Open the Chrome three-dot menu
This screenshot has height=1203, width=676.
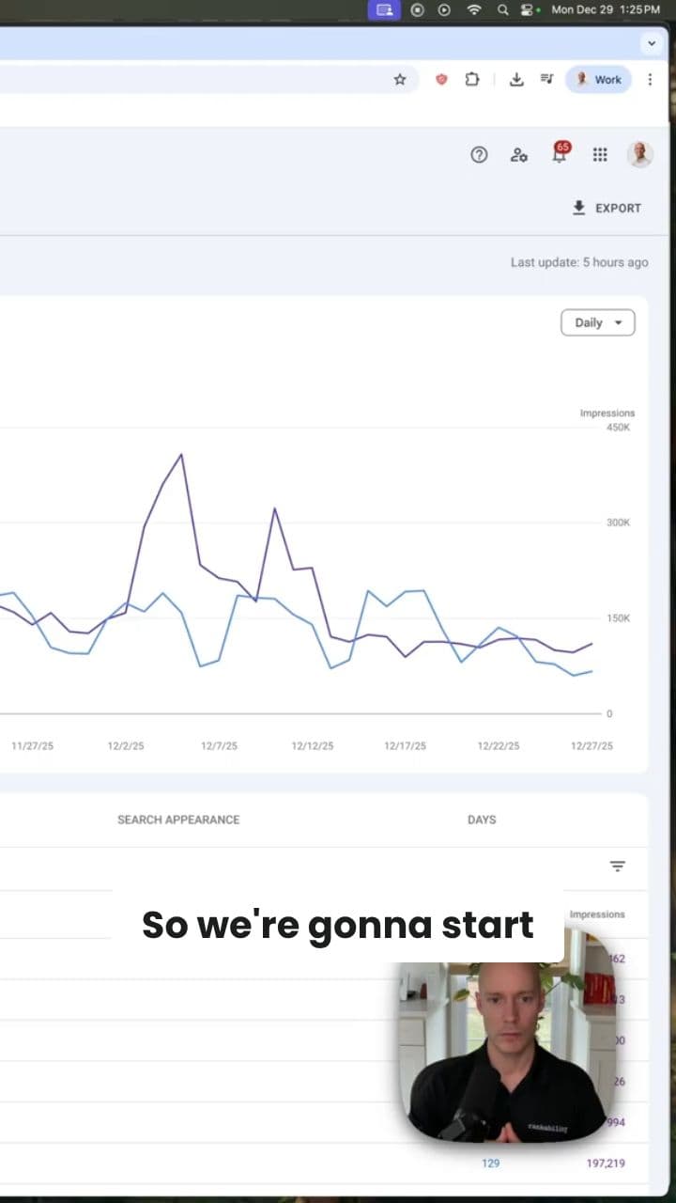point(651,80)
